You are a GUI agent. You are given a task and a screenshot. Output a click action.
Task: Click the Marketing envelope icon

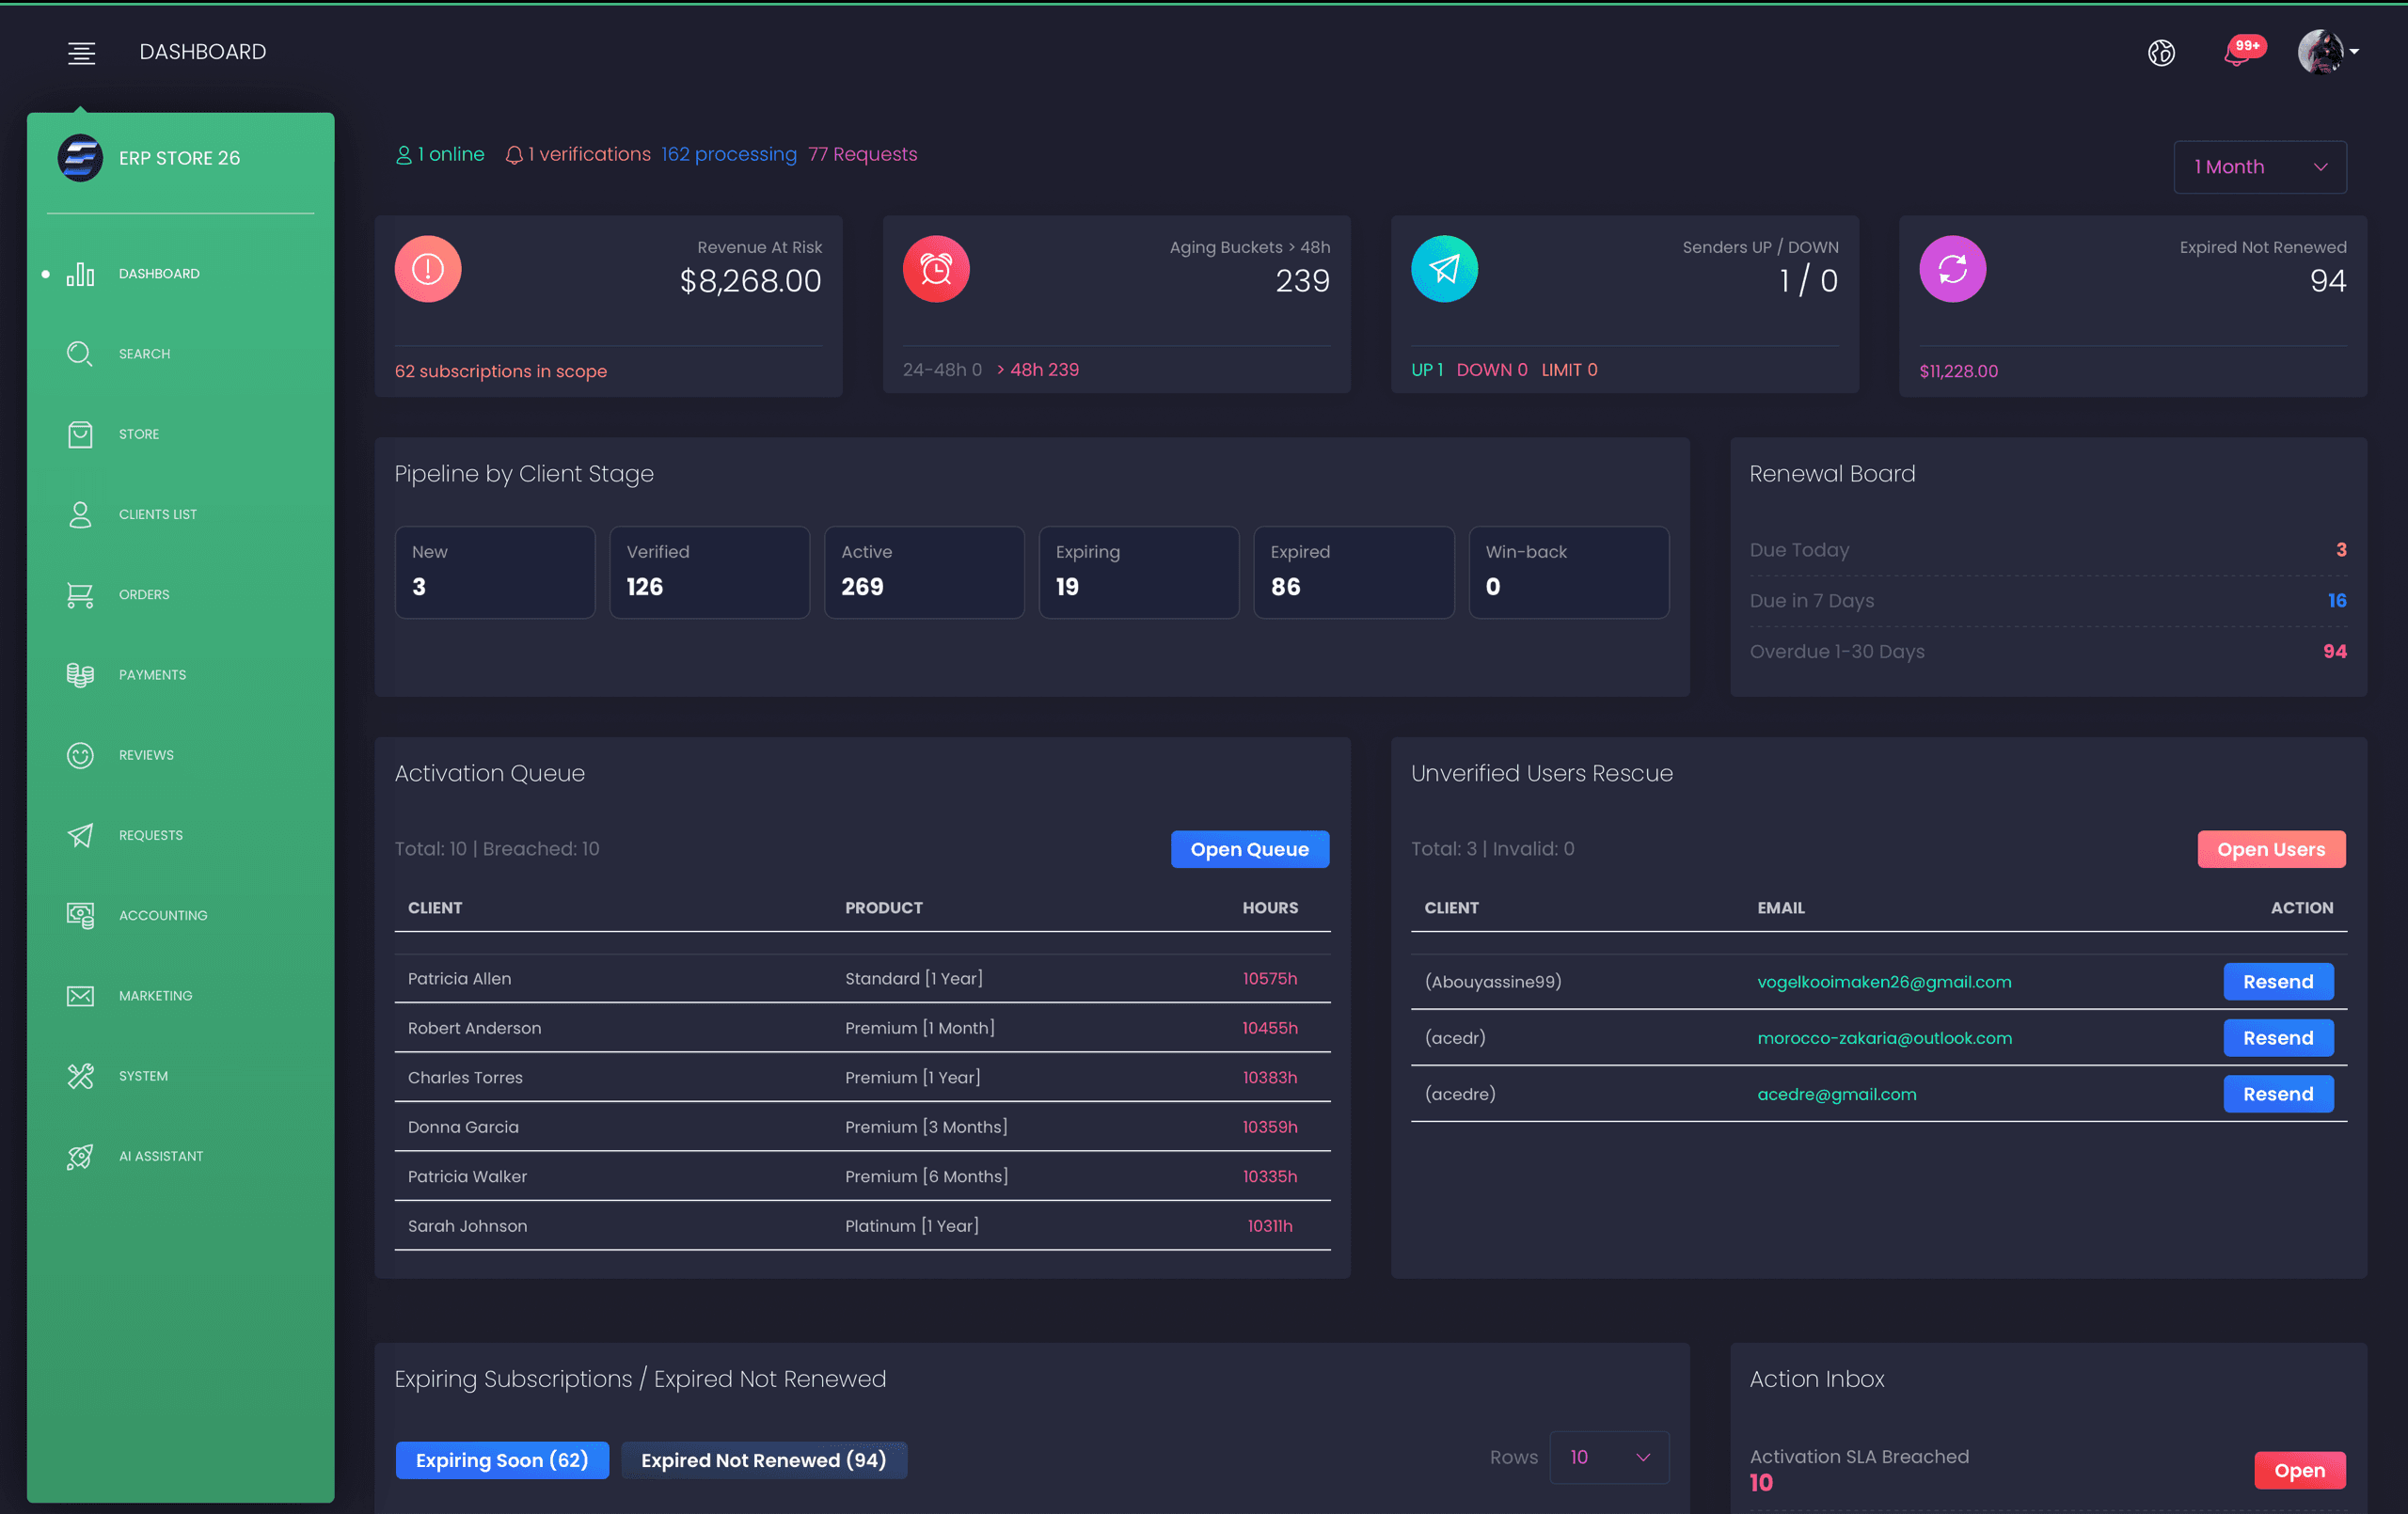pos(80,996)
